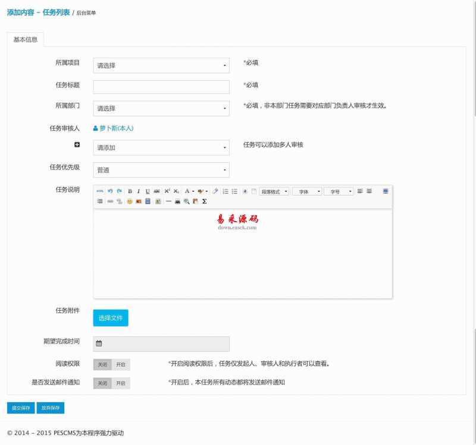
Task: Insert an emoticon using the smiley icon
Action: coord(129,201)
